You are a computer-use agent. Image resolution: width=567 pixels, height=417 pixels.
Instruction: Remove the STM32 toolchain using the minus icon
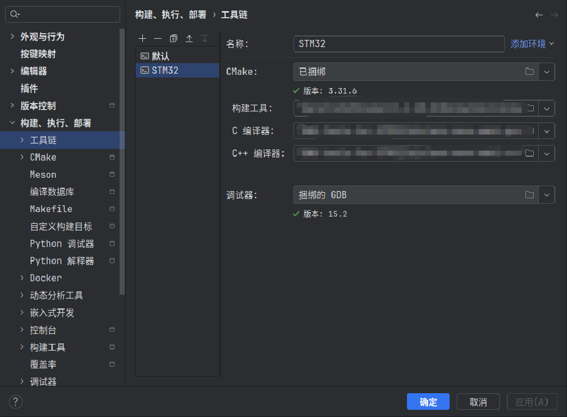pyautogui.click(x=157, y=38)
